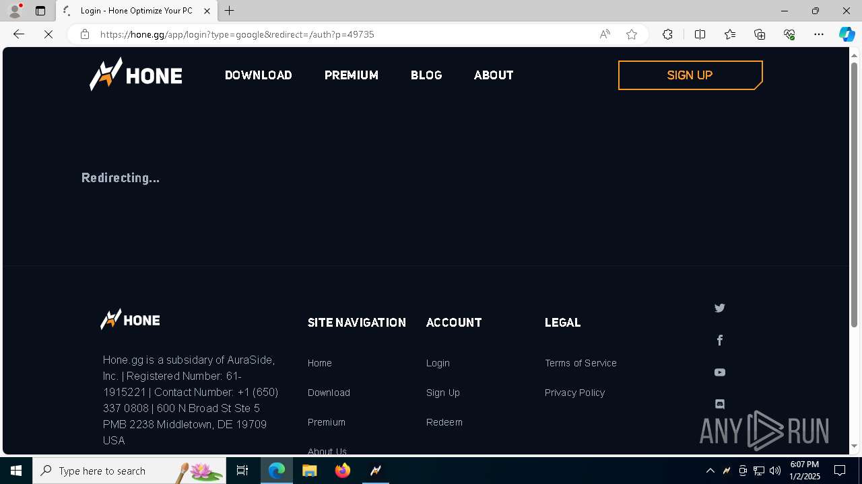The width and height of the screenshot is (862, 484).
Task: Open footer Premium link
Action: click(x=327, y=422)
